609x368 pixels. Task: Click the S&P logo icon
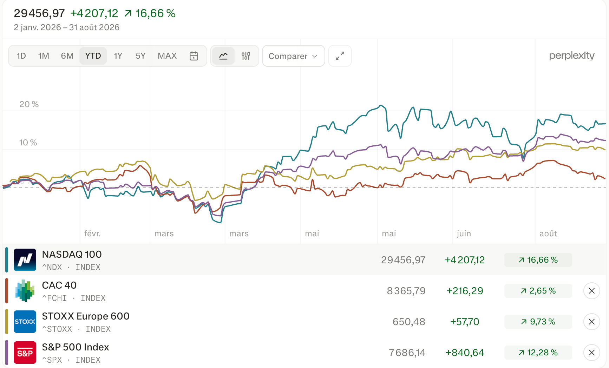(25, 353)
